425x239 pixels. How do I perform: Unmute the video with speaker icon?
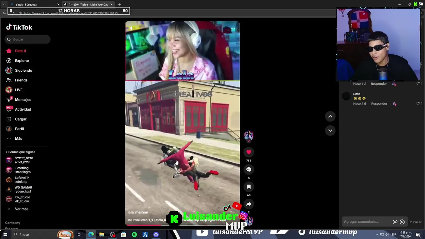click(132, 29)
